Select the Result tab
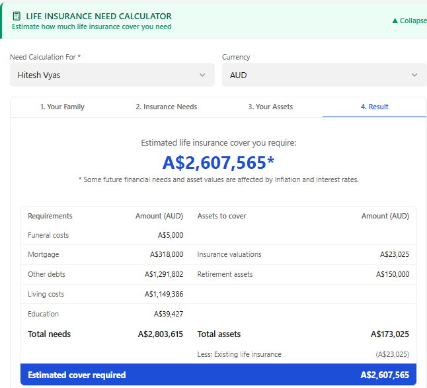The image size is (427, 388). click(x=374, y=107)
